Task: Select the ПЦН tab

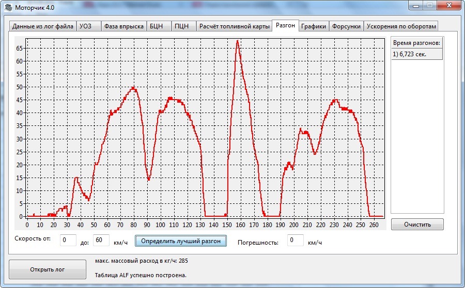Action: (x=184, y=26)
